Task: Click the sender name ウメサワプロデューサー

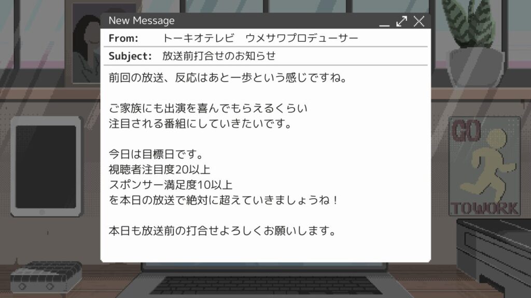Action: click(x=301, y=38)
